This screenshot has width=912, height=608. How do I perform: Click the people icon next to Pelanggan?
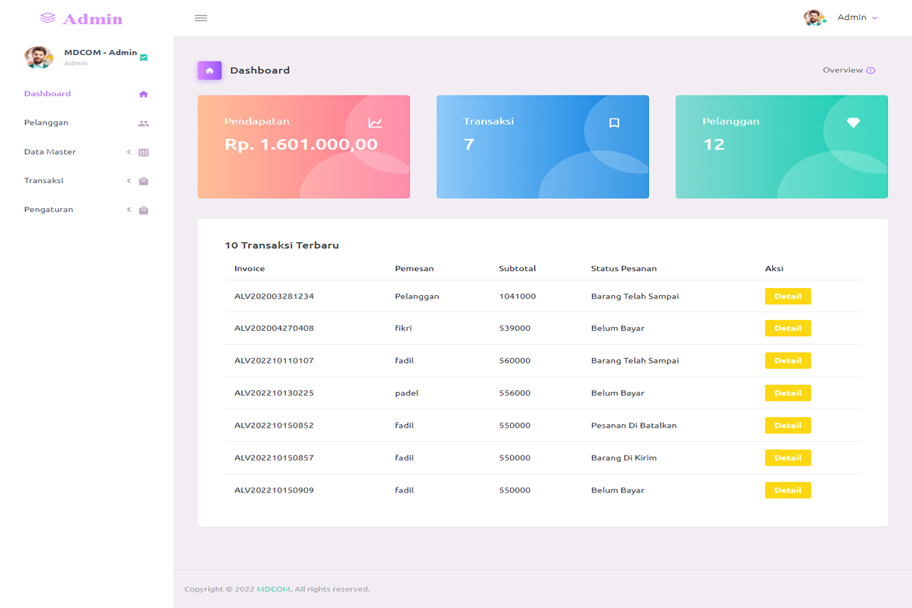[143, 123]
